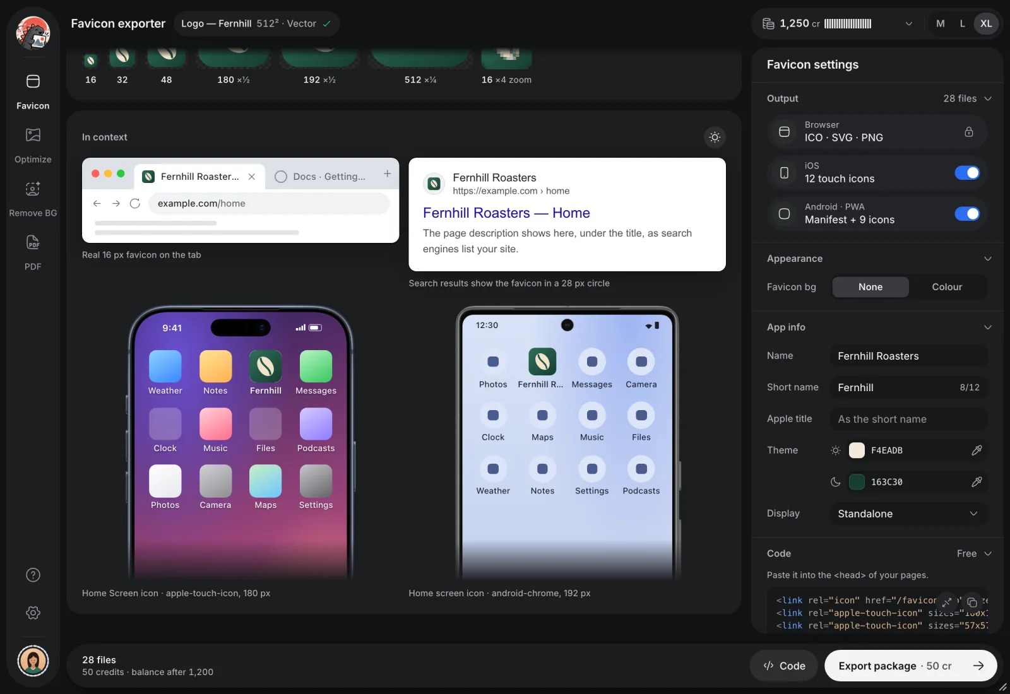Switch size to L

coord(962,23)
